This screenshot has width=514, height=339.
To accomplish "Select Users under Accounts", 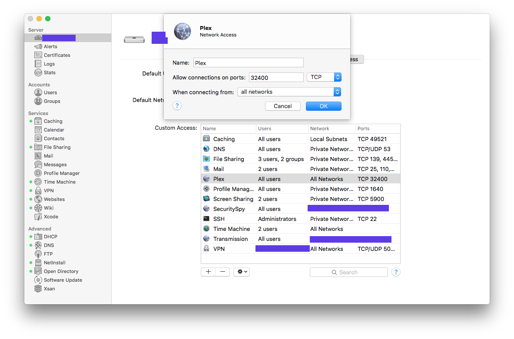I will point(50,92).
